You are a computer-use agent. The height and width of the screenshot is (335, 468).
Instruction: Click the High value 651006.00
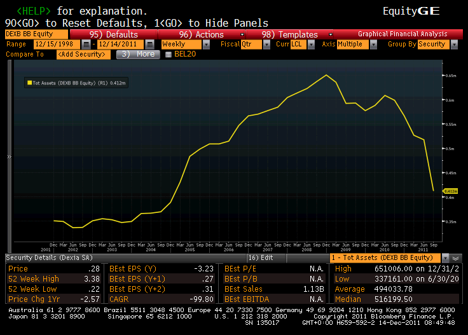394,269
